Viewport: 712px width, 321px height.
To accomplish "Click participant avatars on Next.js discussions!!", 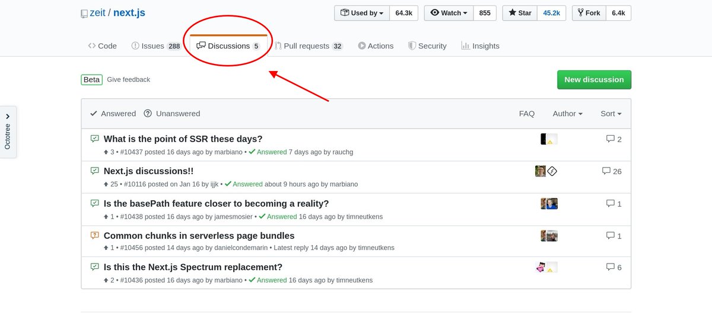I will [x=546, y=171].
